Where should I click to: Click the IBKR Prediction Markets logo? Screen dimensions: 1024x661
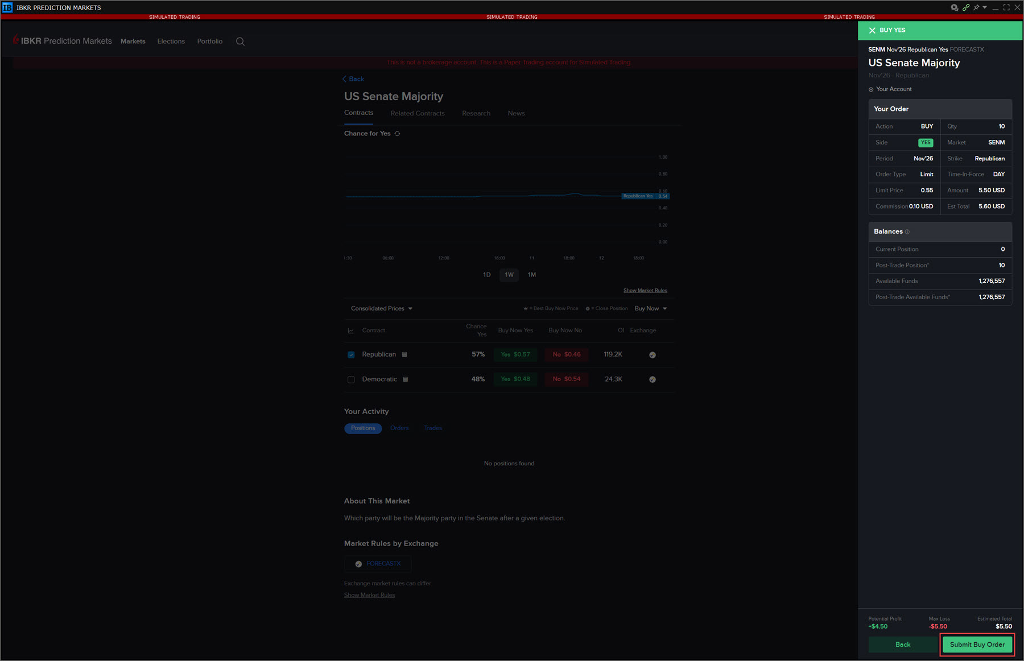63,41
